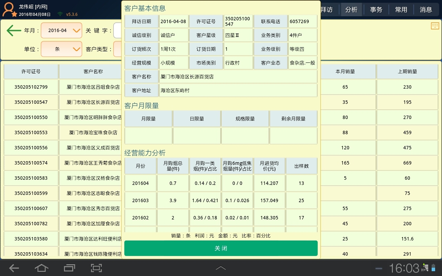Click visit date value 2016-04-08
The image size is (442, 276).
click(173, 21)
